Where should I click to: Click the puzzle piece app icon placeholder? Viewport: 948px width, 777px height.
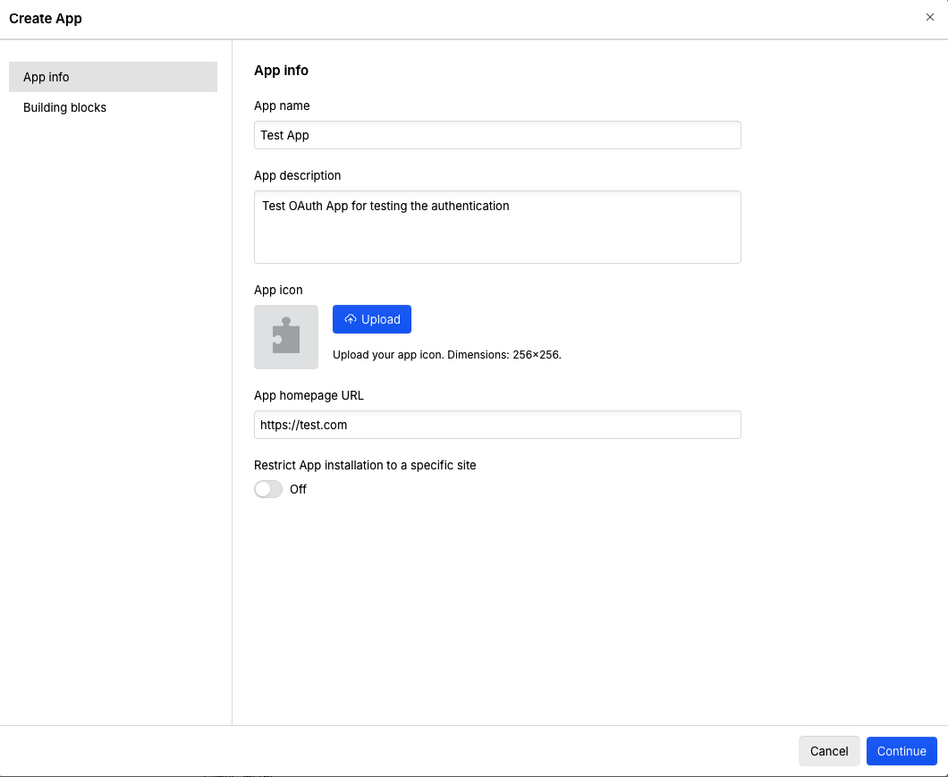(286, 337)
